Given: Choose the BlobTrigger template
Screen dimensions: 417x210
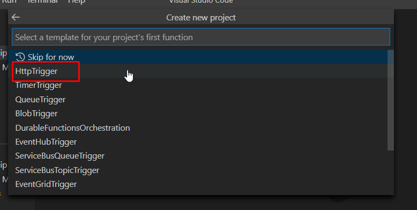Looking at the screenshot, I should pyautogui.click(x=198, y=114).
